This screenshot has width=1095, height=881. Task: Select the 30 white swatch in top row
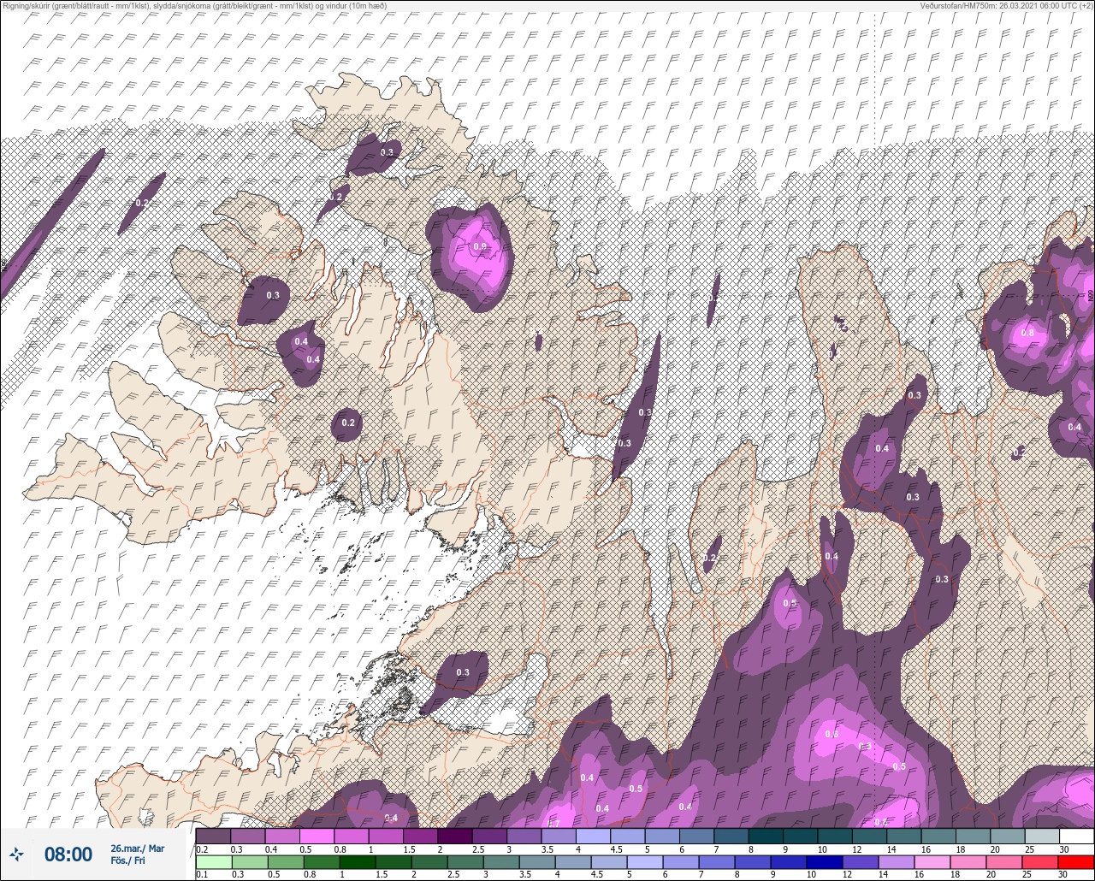[x=1077, y=835]
